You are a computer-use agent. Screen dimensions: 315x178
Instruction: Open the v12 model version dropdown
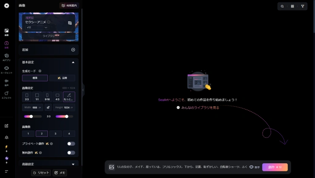tap(37, 27)
